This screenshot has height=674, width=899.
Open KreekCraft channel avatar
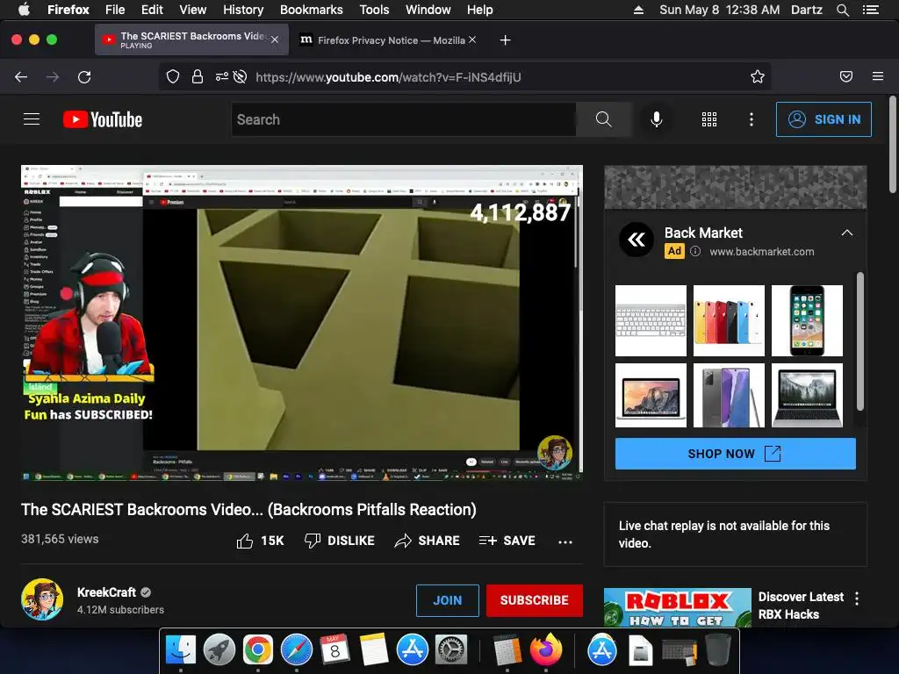pos(42,599)
